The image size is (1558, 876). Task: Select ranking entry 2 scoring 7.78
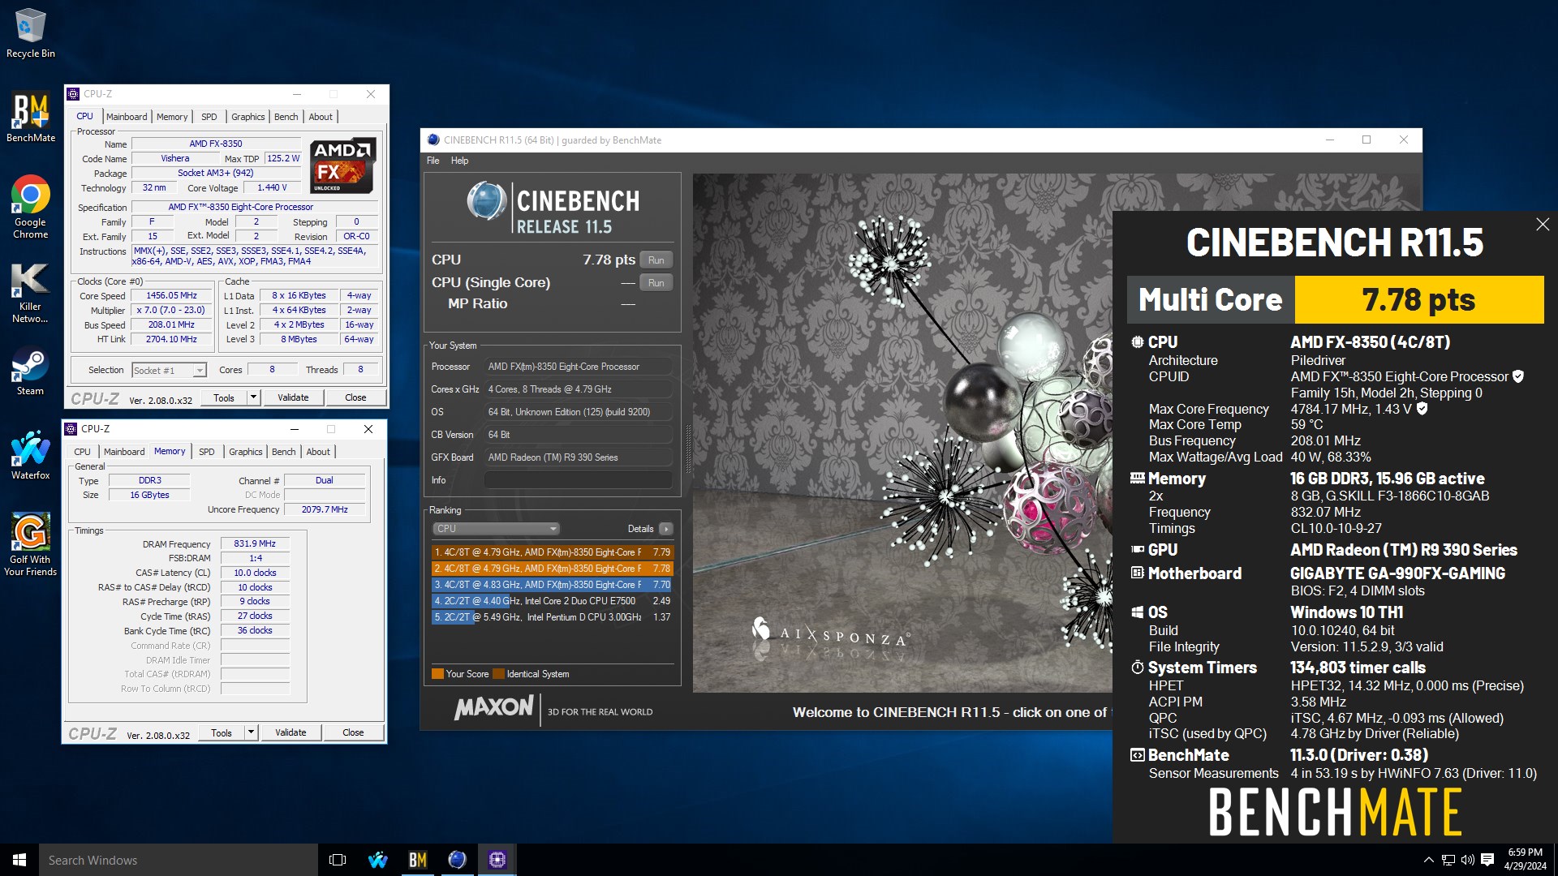[x=552, y=569]
